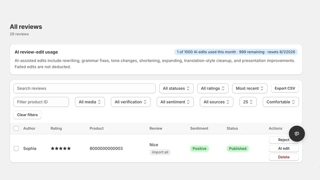Open the All ratings filter
This screenshot has width=320, height=180.
[213, 88]
